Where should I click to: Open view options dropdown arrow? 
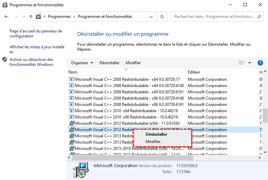tap(249, 63)
